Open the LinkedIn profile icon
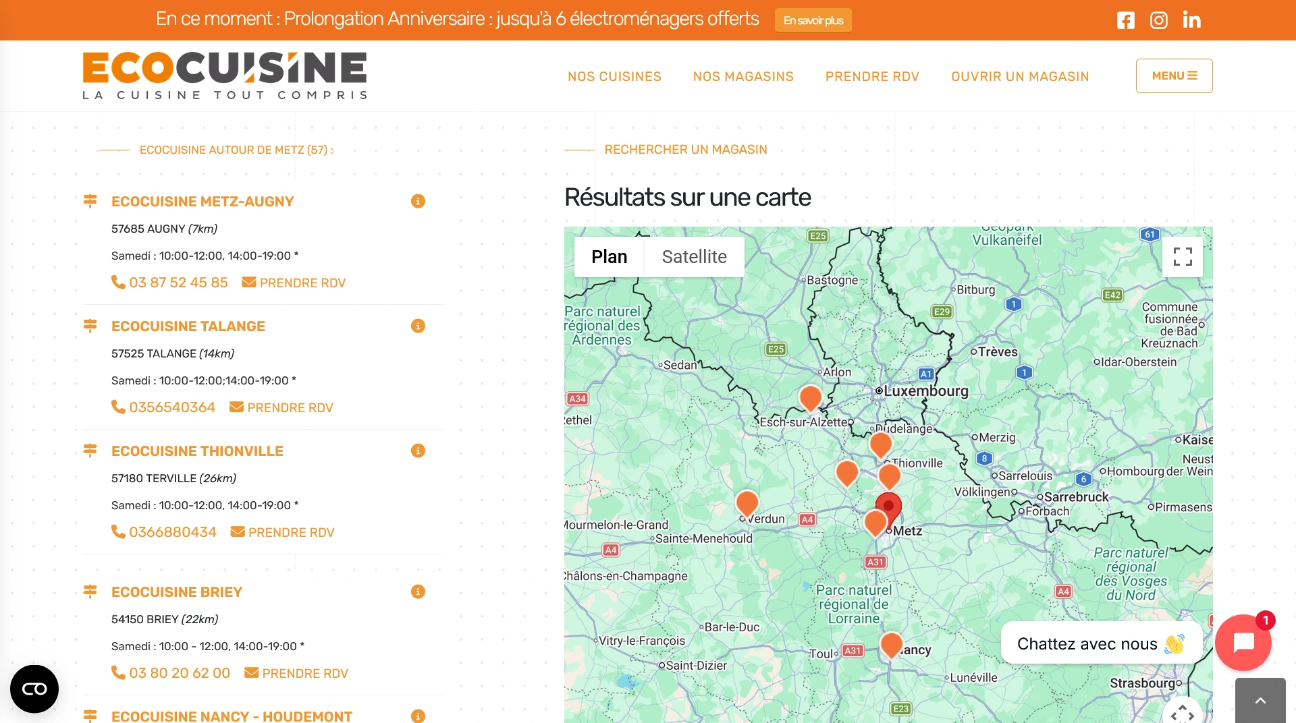1296x723 pixels. tap(1191, 20)
